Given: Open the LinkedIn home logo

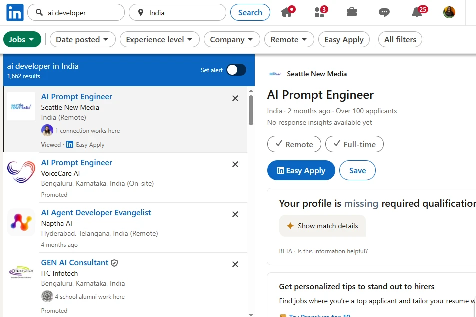Looking at the screenshot, I should (x=15, y=12).
